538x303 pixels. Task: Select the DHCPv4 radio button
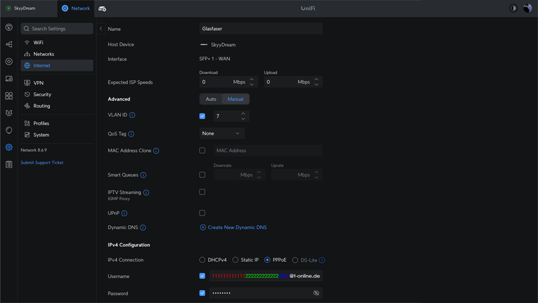(x=202, y=260)
